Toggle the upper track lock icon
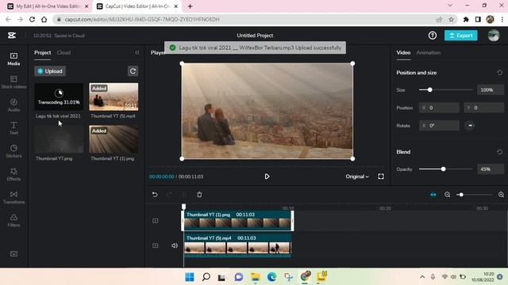 pos(156,221)
